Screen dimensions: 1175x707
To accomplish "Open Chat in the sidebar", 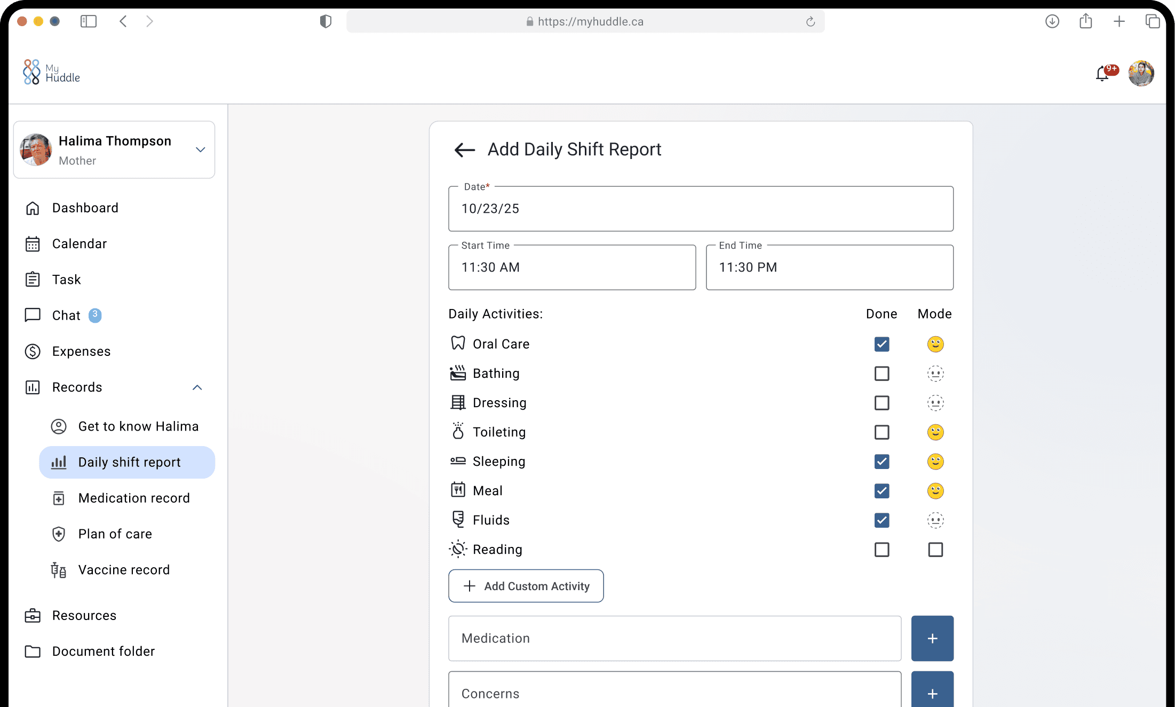I will coord(66,315).
